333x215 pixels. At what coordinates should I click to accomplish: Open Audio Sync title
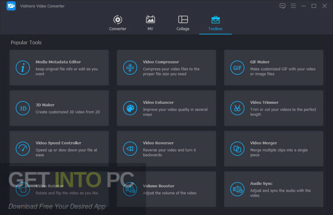click(x=261, y=184)
